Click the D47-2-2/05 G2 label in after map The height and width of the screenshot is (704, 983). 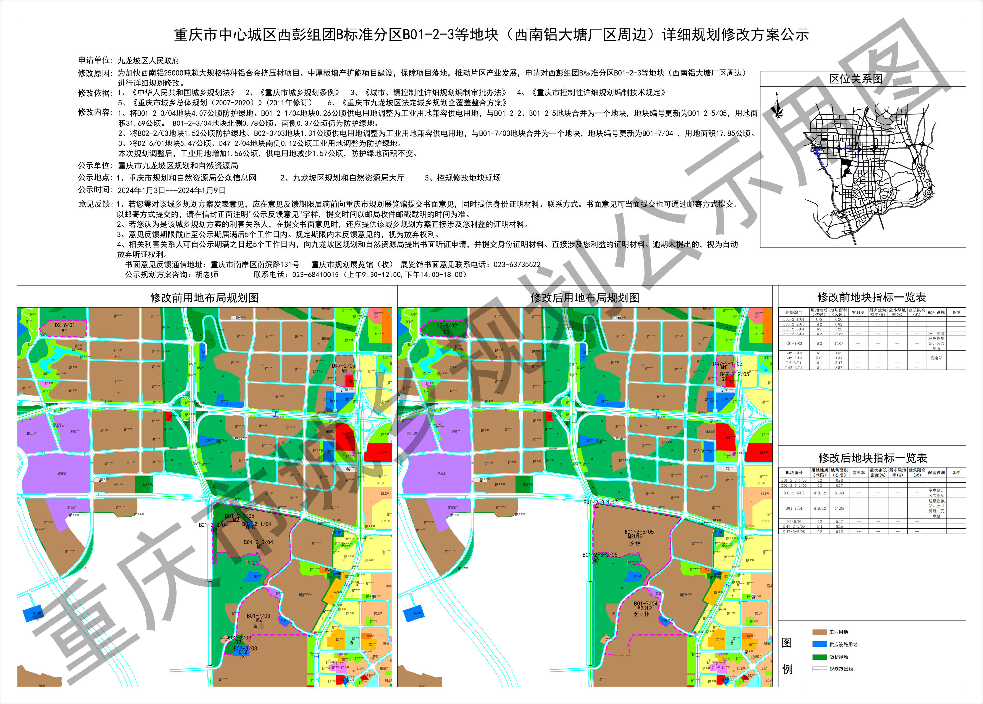[x=734, y=376]
